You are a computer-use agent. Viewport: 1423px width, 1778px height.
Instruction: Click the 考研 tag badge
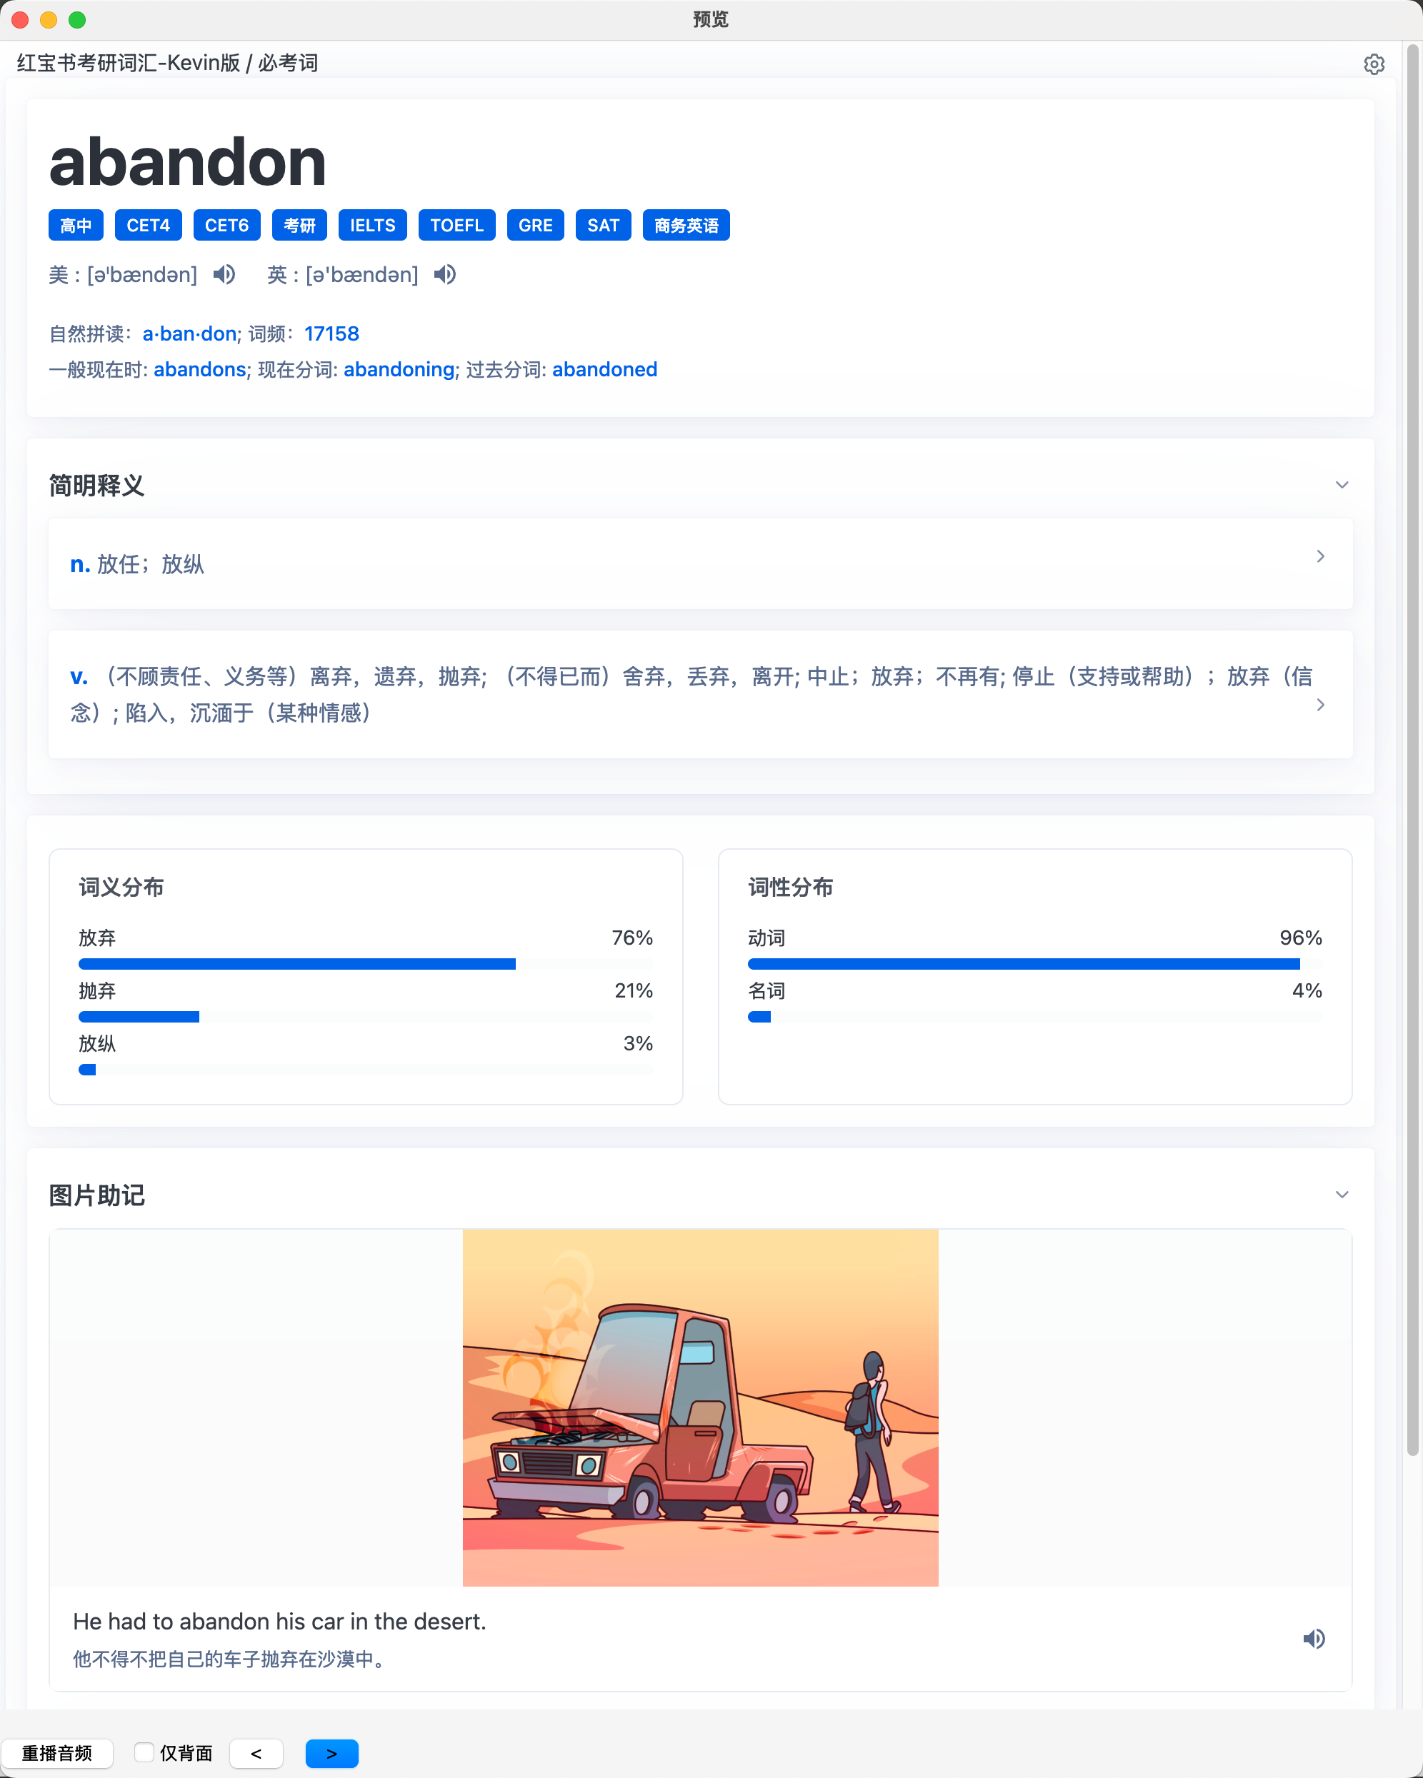click(299, 225)
